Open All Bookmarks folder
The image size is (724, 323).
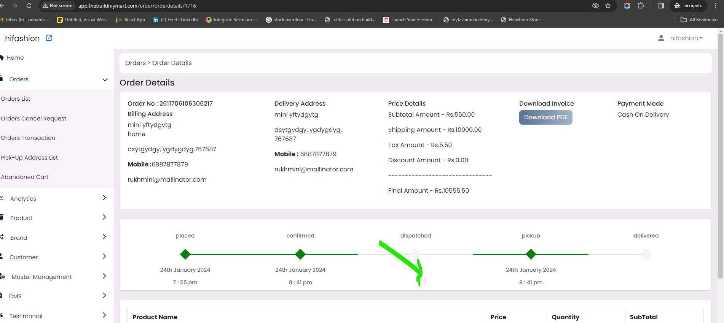[700, 20]
